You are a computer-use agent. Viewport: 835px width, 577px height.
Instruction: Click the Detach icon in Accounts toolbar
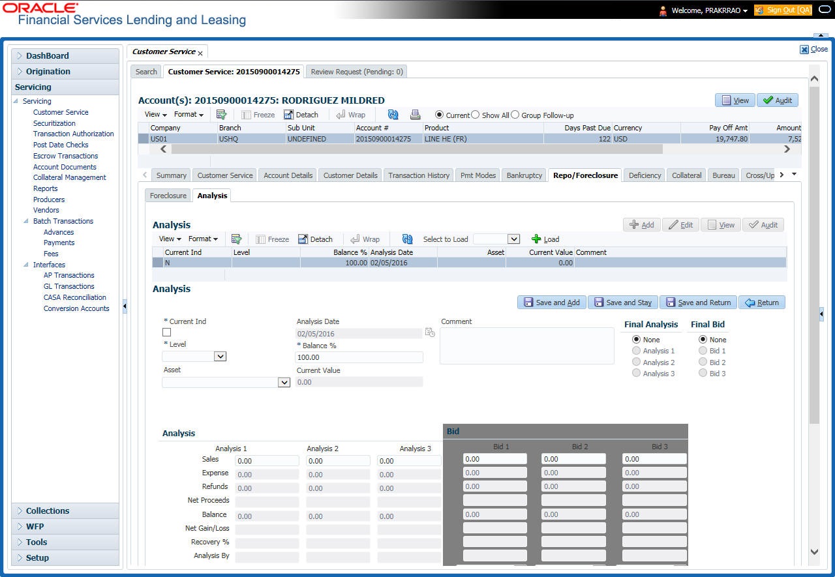[x=288, y=115]
